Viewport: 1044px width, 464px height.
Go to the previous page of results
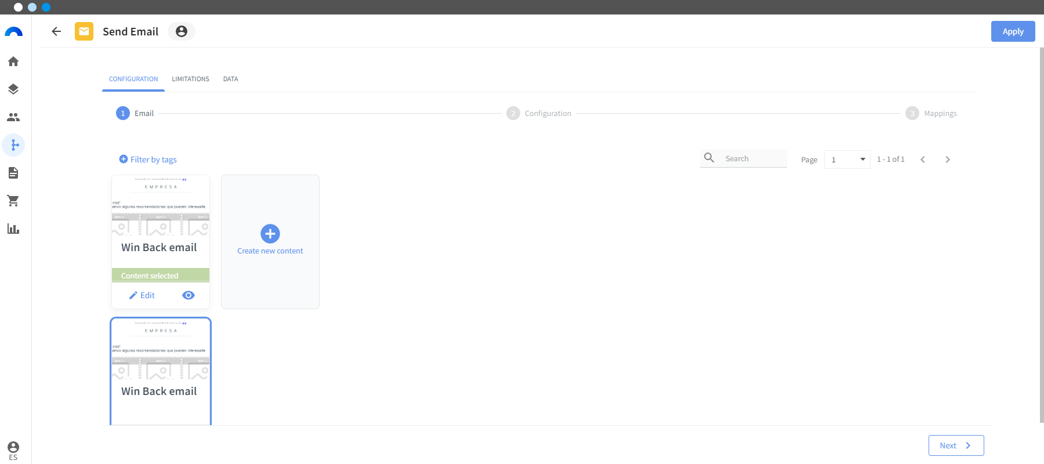[x=923, y=159]
